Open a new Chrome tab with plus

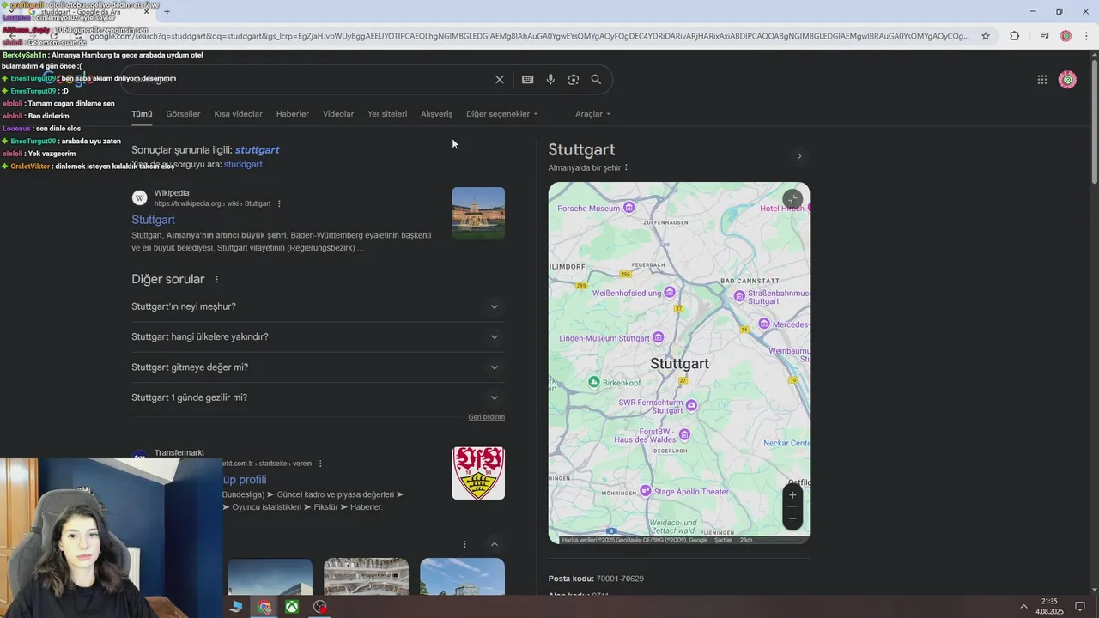(x=167, y=11)
